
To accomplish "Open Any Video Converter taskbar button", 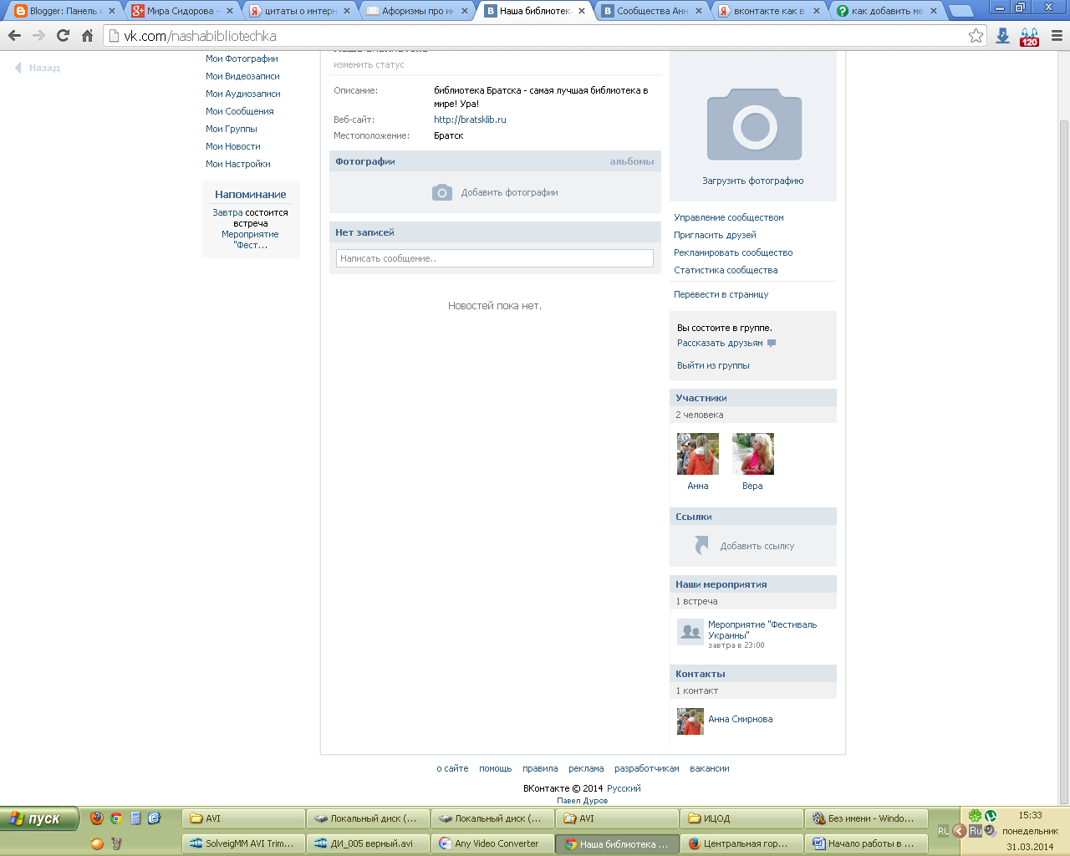I will (492, 843).
